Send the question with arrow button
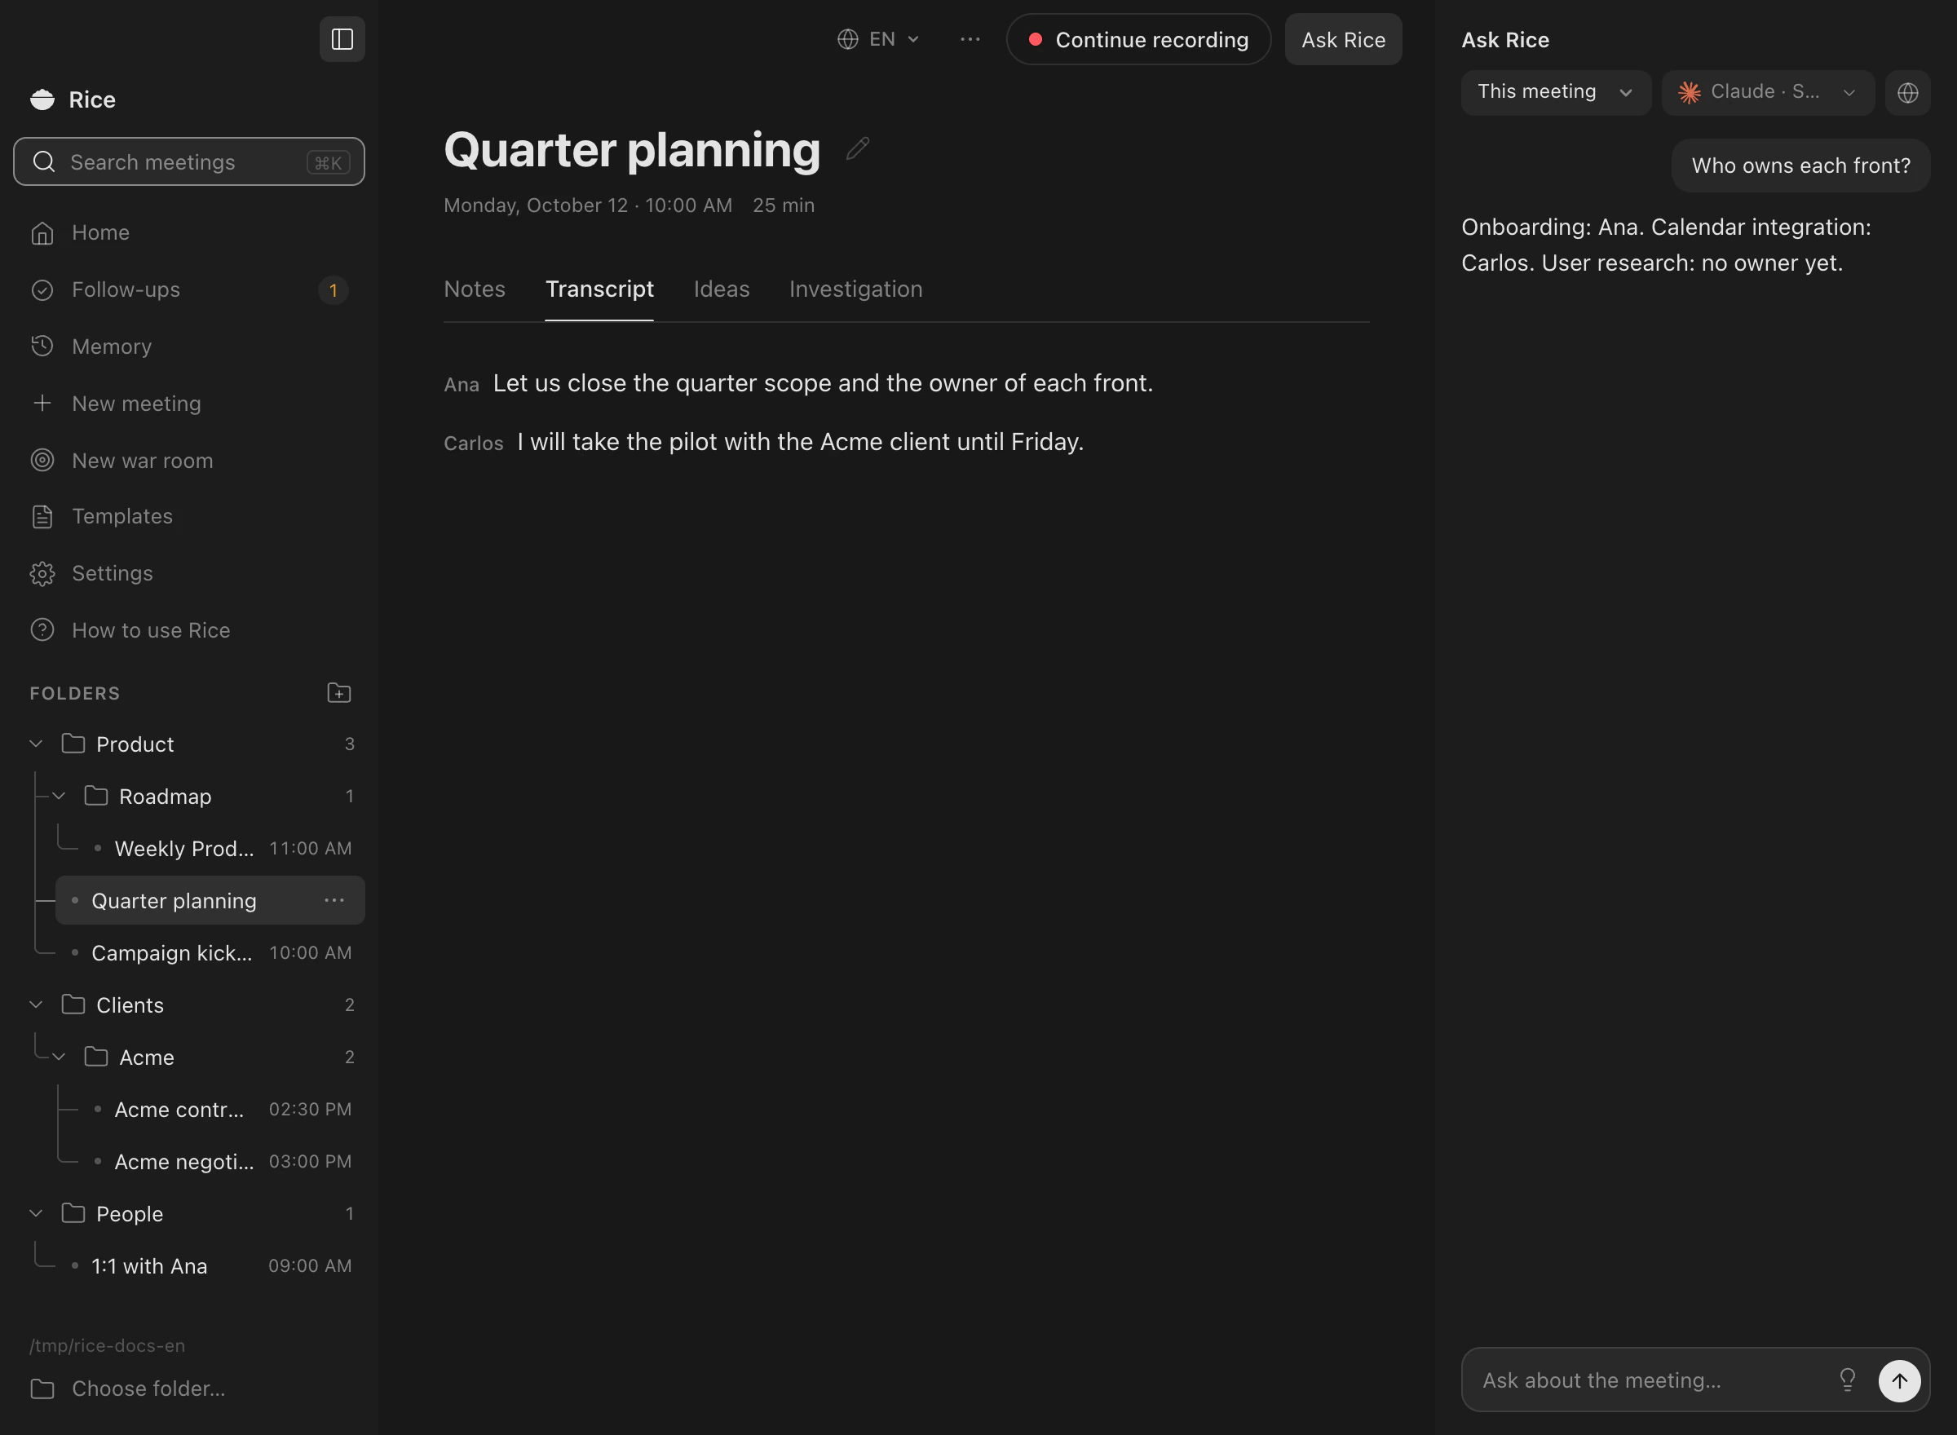1957x1435 pixels. [1900, 1380]
